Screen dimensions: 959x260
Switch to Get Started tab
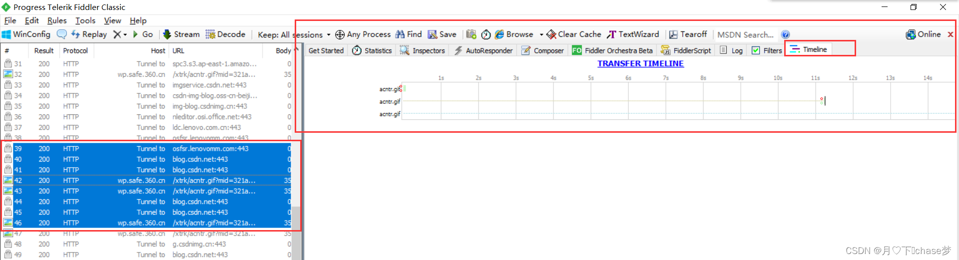(326, 50)
